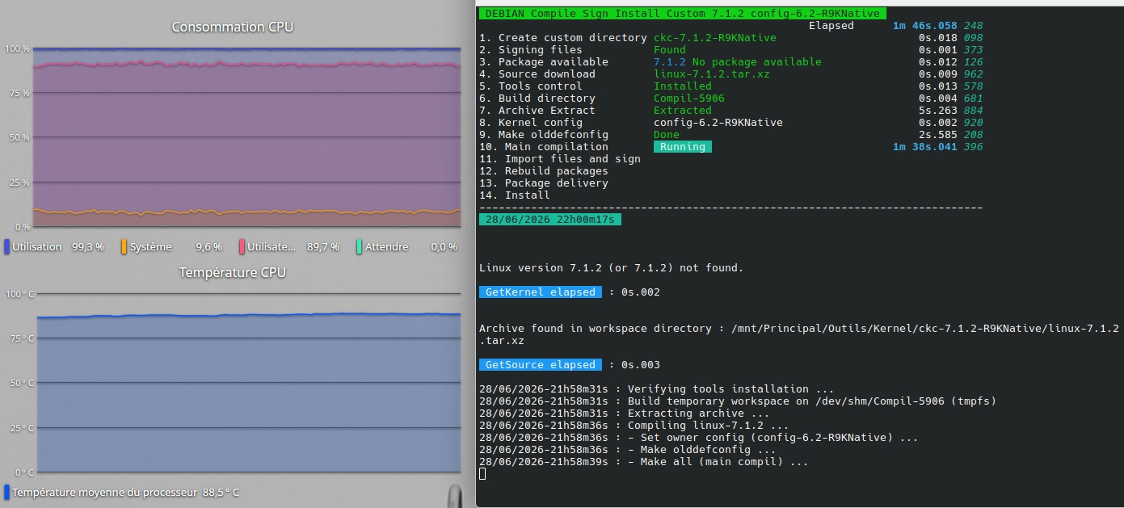Click the terminal cursor prompt box
1124x508 pixels.
tap(482, 473)
